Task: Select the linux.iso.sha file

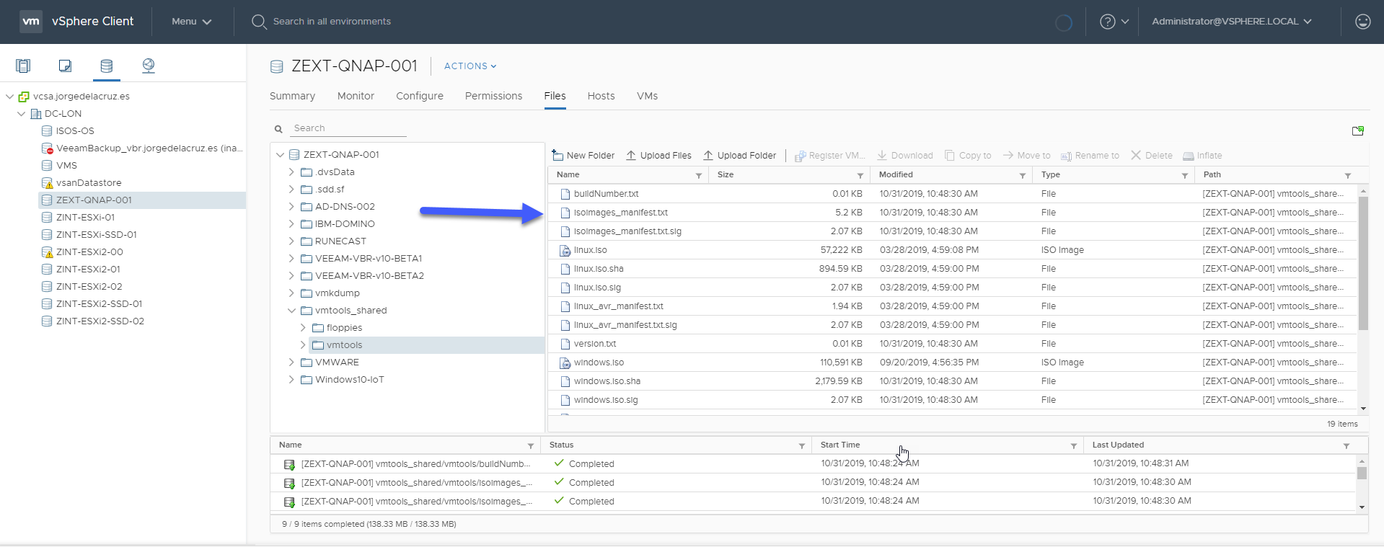Action: tap(599, 269)
